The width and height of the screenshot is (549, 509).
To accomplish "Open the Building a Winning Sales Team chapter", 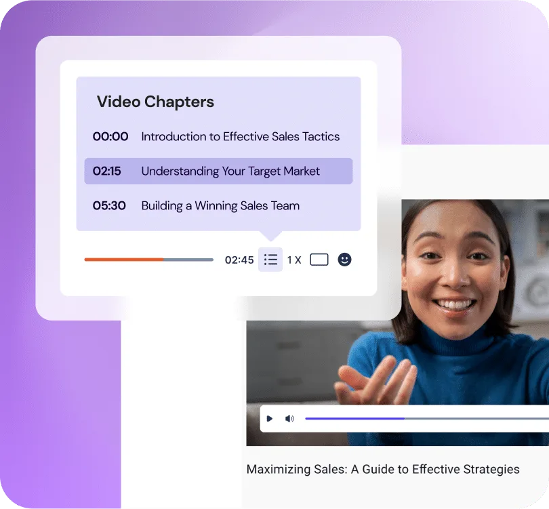I will pyautogui.click(x=220, y=205).
